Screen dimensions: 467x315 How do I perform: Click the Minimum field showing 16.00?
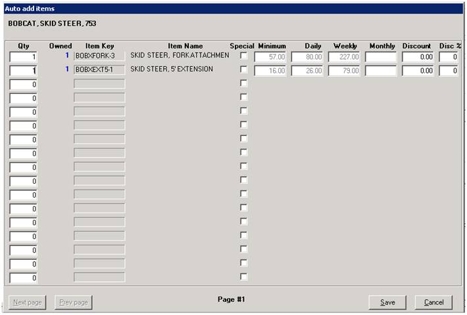click(270, 71)
